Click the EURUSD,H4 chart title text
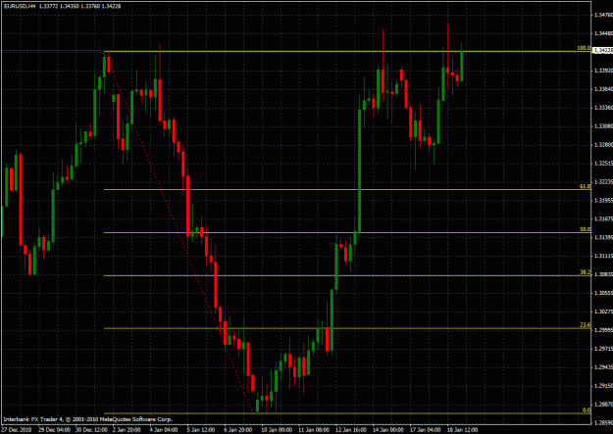 click(x=20, y=6)
